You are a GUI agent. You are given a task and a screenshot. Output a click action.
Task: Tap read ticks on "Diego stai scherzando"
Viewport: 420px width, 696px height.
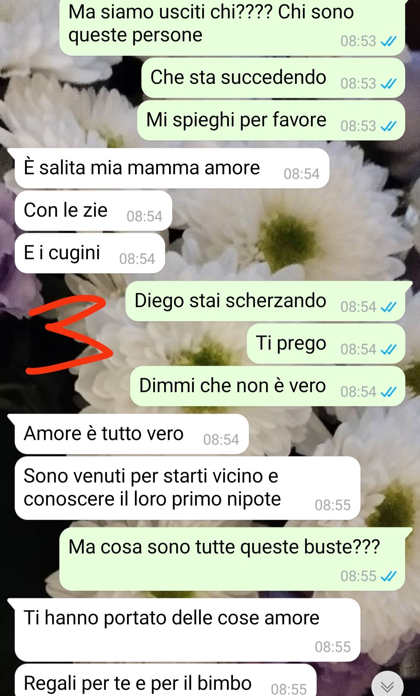[388, 307]
